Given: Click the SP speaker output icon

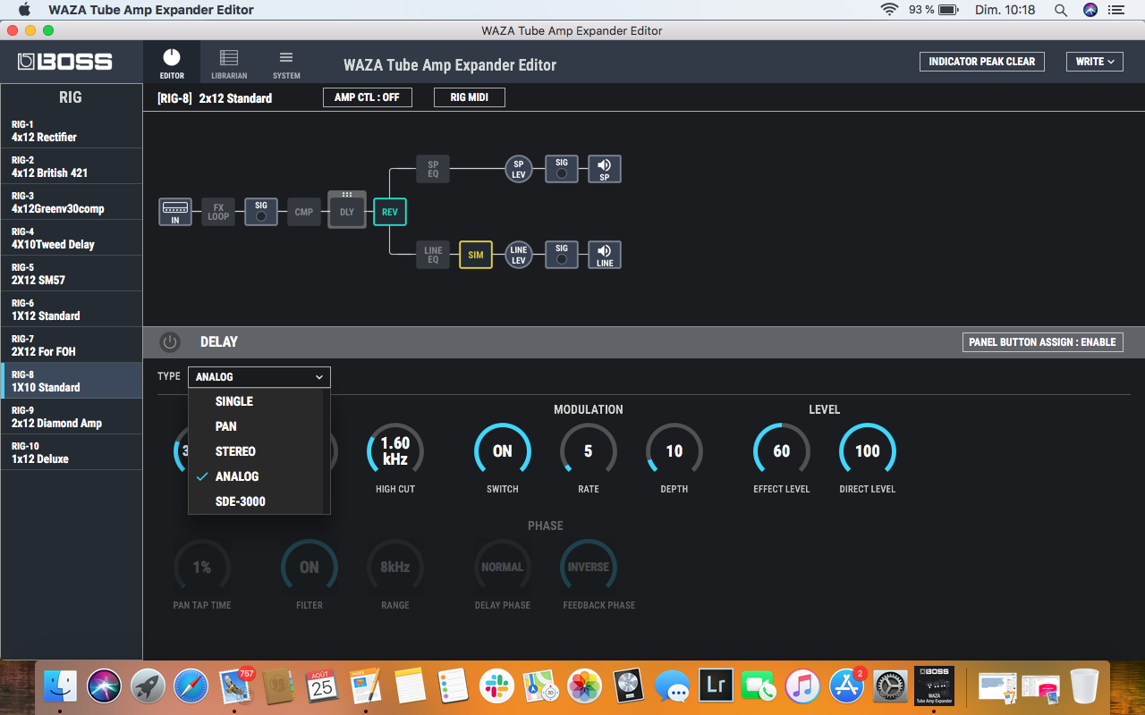Looking at the screenshot, I should [604, 168].
